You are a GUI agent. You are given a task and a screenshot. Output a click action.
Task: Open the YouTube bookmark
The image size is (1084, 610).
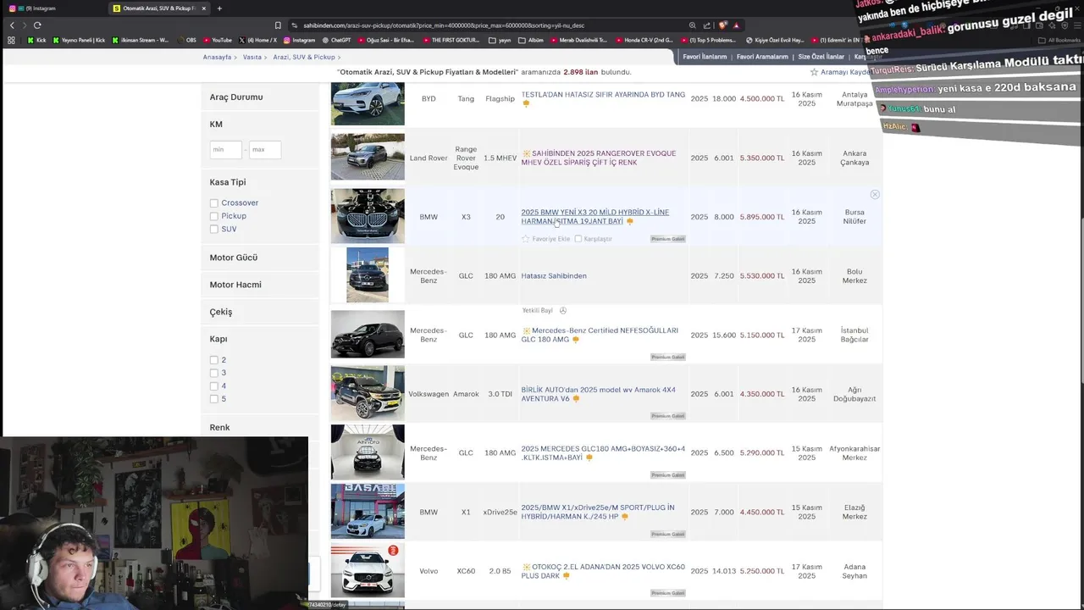tap(217, 40)
